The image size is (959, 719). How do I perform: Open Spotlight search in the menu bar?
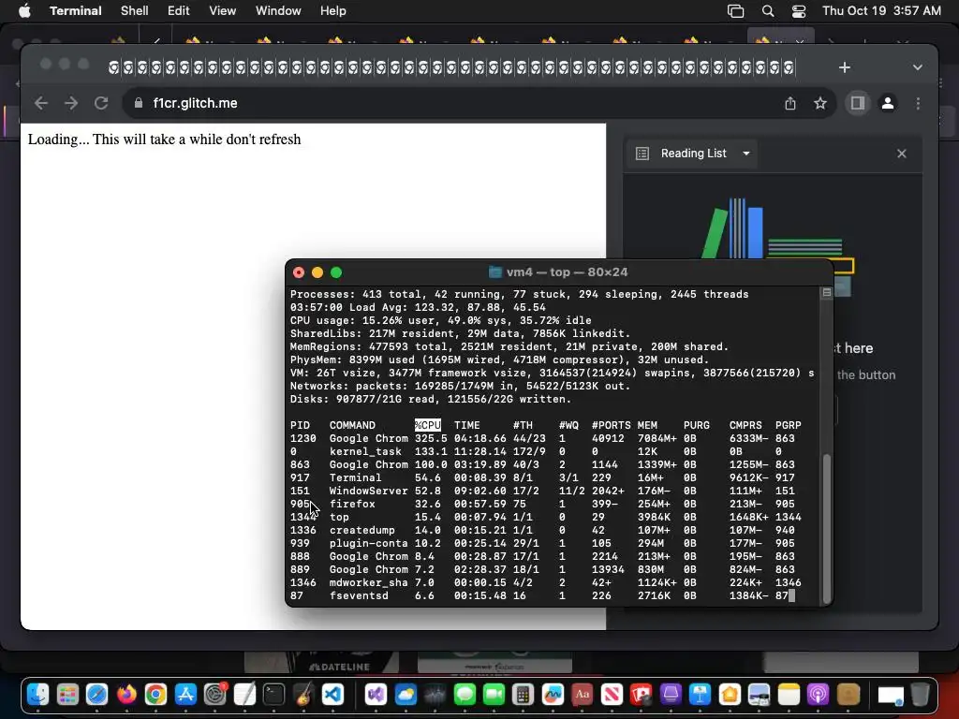click(x=768, y=11)
